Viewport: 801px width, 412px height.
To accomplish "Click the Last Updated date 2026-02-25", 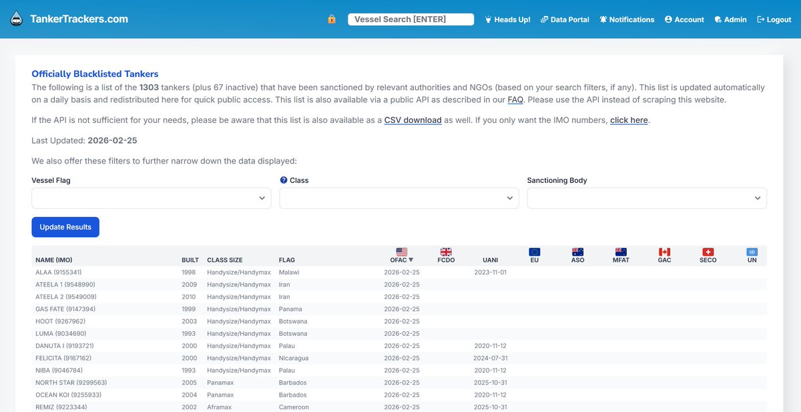I will tap(112, 141).
